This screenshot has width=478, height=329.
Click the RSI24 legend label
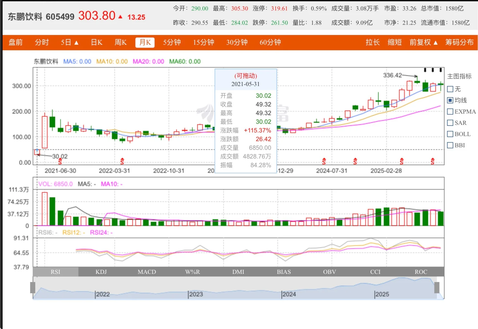[101, 232]
